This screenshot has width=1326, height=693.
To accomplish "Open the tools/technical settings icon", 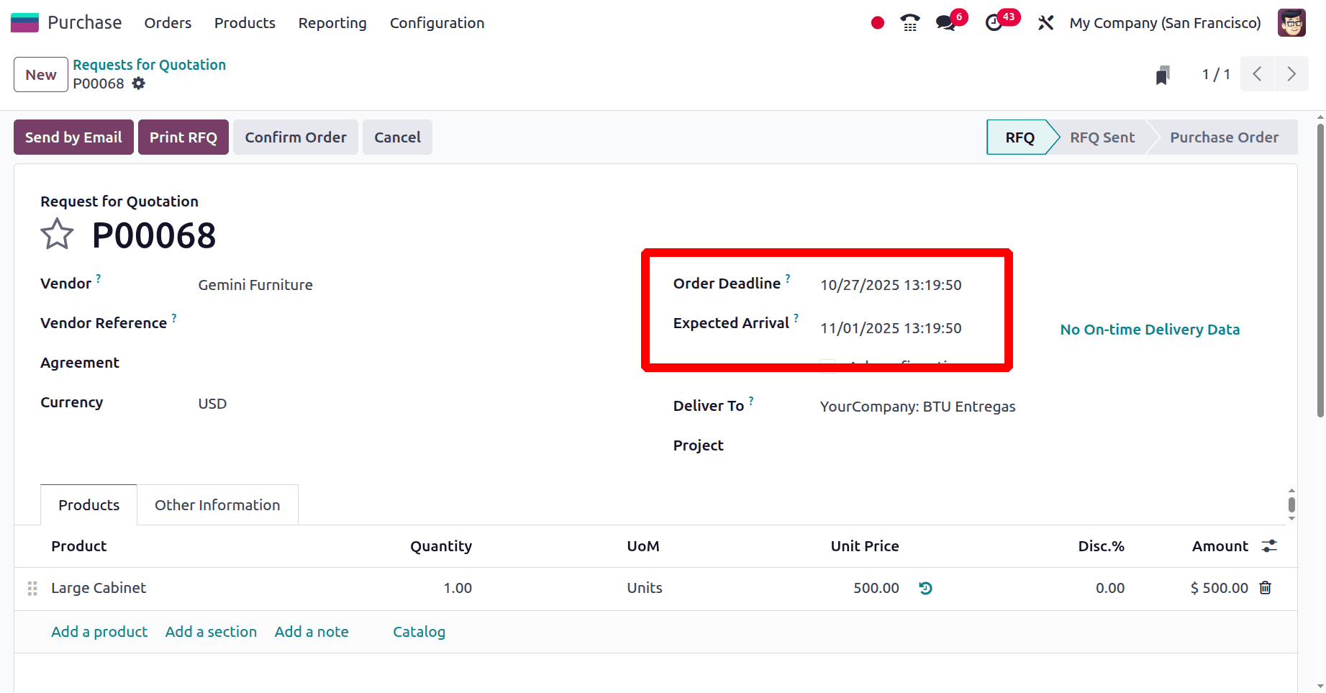I will click(1045, 22).
